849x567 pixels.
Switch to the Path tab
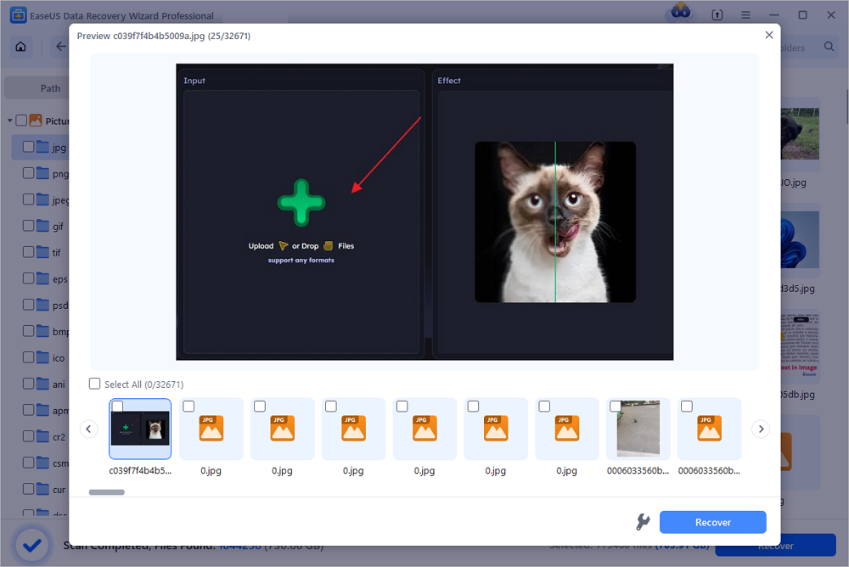coord(50,88)
